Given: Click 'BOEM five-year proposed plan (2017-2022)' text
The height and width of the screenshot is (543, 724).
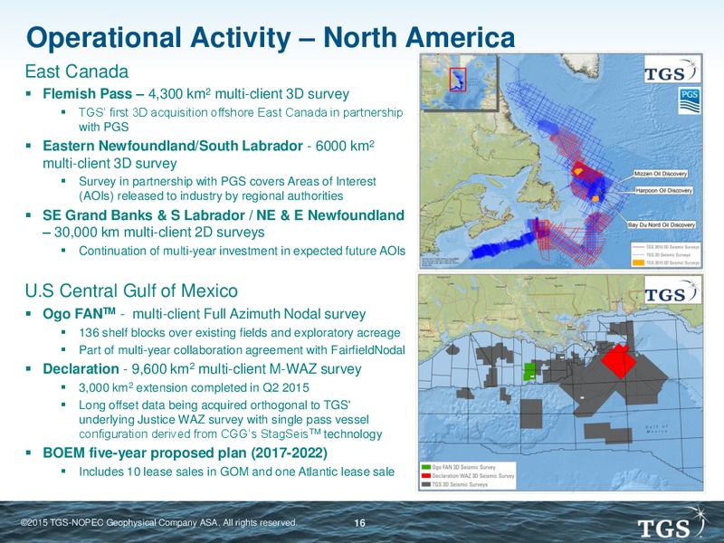Looking at the screenshot, I should (x=186, y=452).
